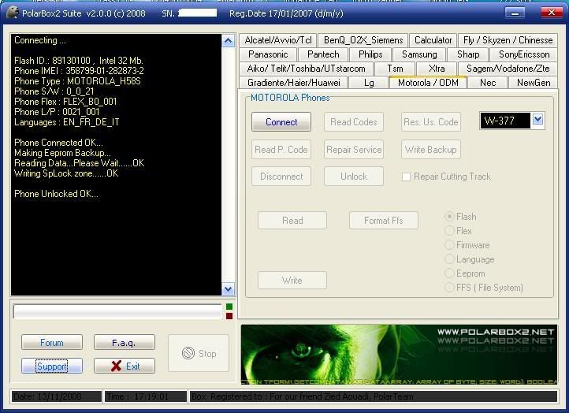Open the BenQ_O2X_Siemens tab
Image resolution: width=569 pixels, height=413 pixels.
363,40
